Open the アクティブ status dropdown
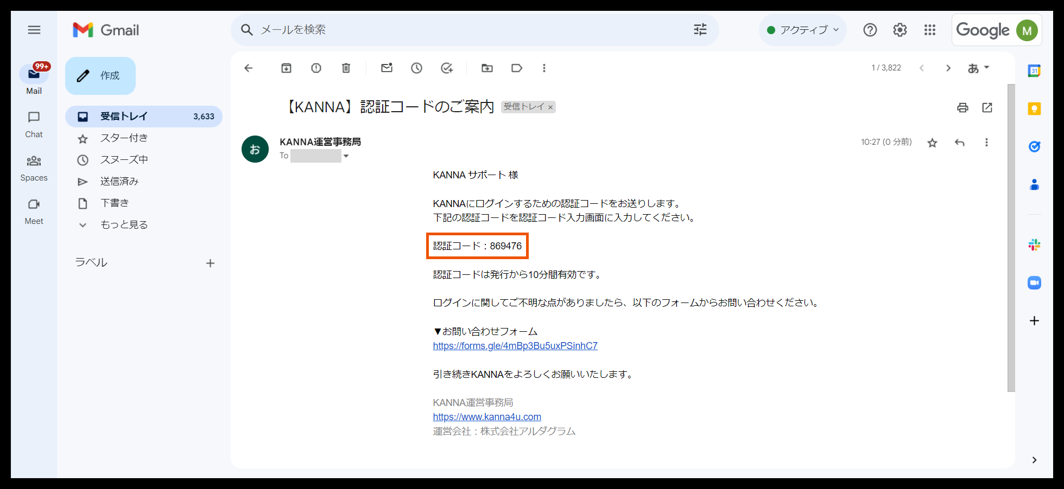The height and width of the screenshot is (489, 1064). [802, 30]
